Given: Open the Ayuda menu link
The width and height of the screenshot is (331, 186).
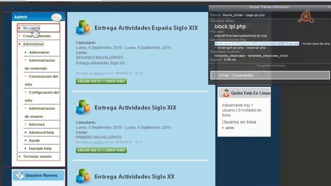Looking at the screenshot, I should pyautogui.click(x=34, y=141).
